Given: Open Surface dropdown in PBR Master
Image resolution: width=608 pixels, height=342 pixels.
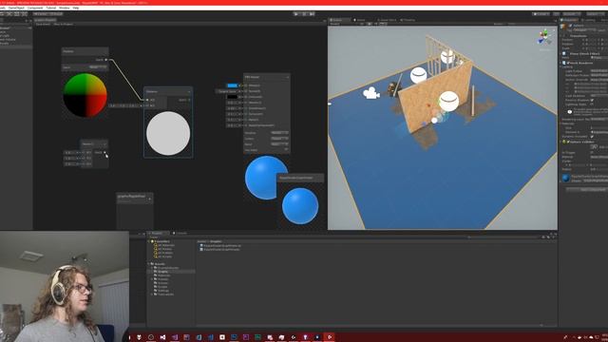Looking at the screenshot, I should (x=279, y=139).
